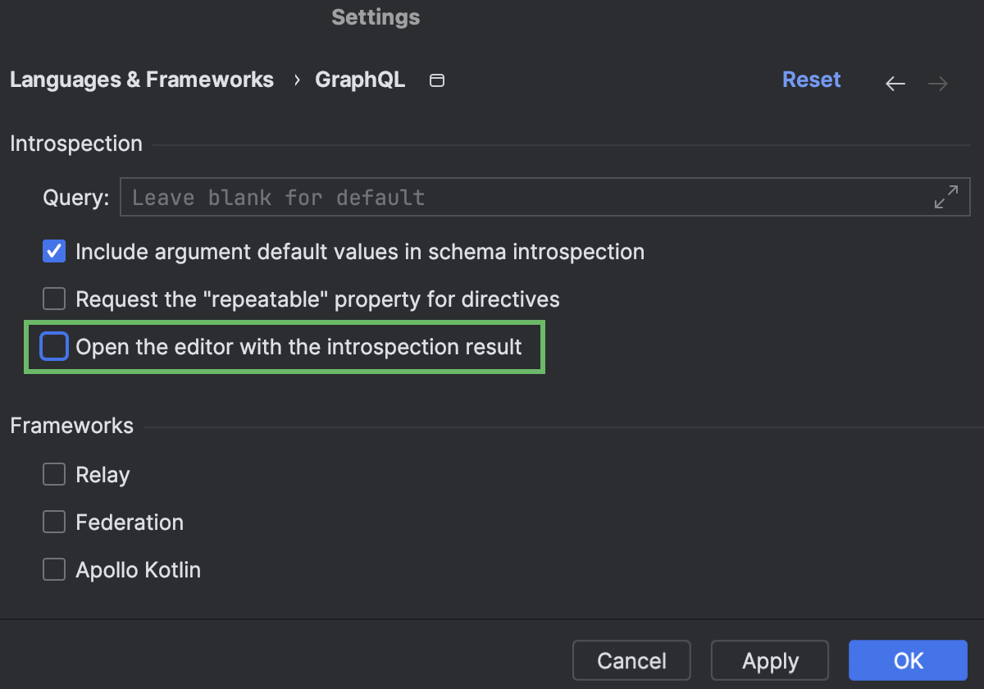Disable include argument default values checkbox

54,251
